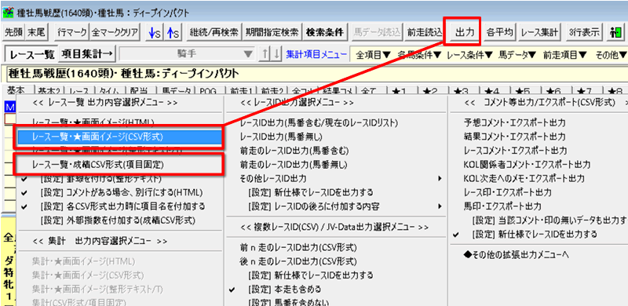This screenshot has width=628, height=306.
Task: Select KOL次走へのメモ・エクスポート出力
Action: (x=524, y=178)
